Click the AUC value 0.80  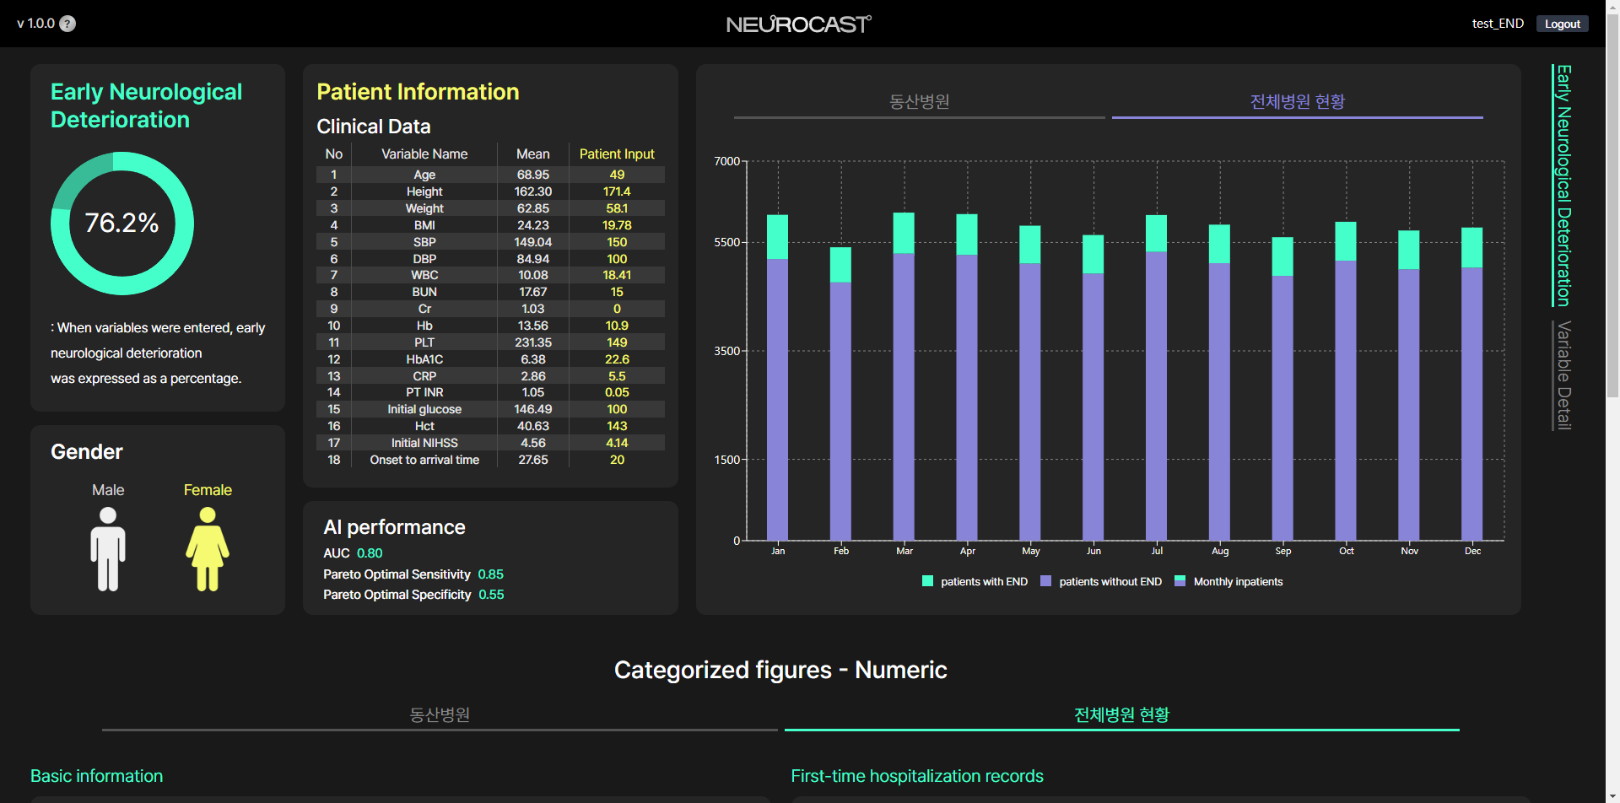[x=370, y=553]
